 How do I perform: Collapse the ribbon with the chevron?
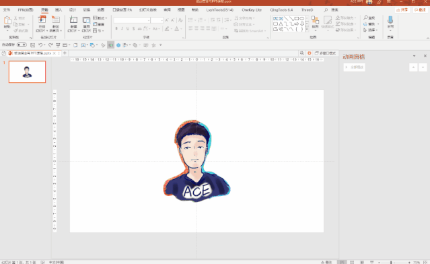click(427, 38)
